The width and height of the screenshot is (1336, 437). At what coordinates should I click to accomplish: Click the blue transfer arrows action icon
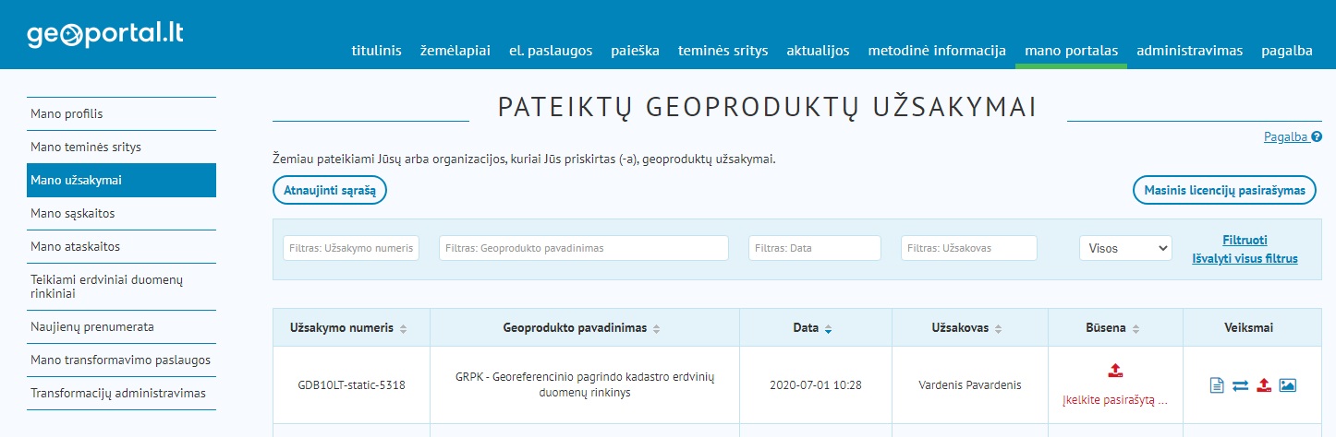coord(1240,385)
